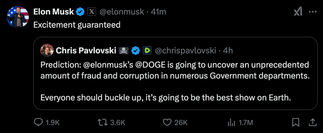Click the green Rumble affiliation badge
The height and width of the screenshot is (133, 323).
tap(147, 51)
